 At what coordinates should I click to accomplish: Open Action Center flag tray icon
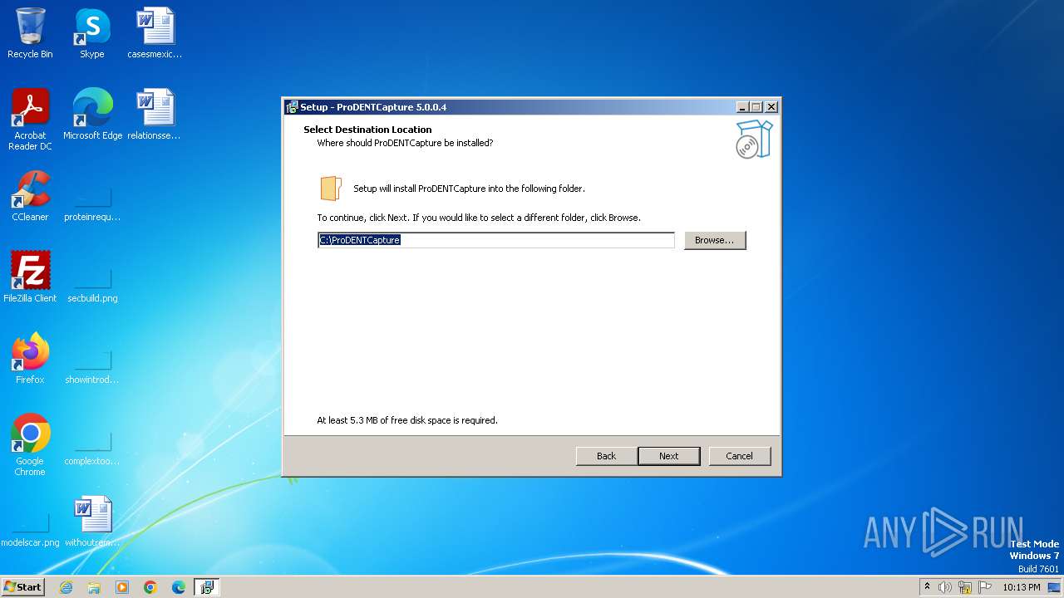[985, 587]
